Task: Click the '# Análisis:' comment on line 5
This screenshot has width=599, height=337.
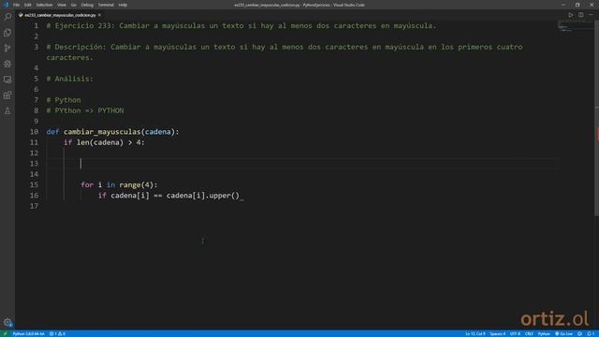Action: tap(69, 79)
